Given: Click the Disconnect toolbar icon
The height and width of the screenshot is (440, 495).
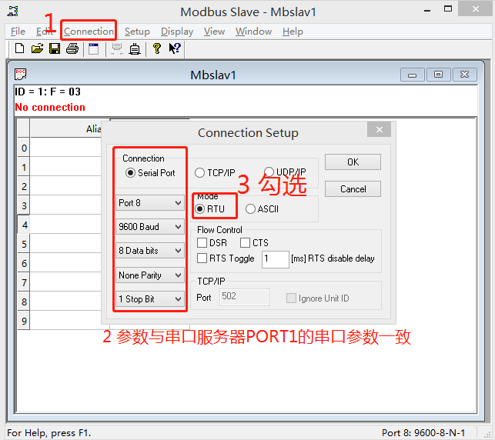Looking at the screenshot, I should point(135,48).
